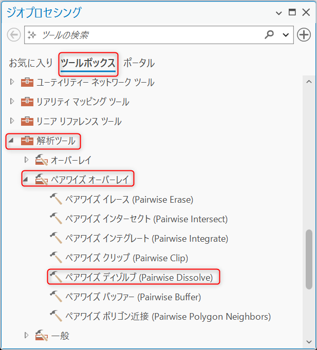Viewport: 317px width, 350px height.
Task: Expand ユーティリティー ネットワーク ツール toolbox
Action: [x=12, y=82]
